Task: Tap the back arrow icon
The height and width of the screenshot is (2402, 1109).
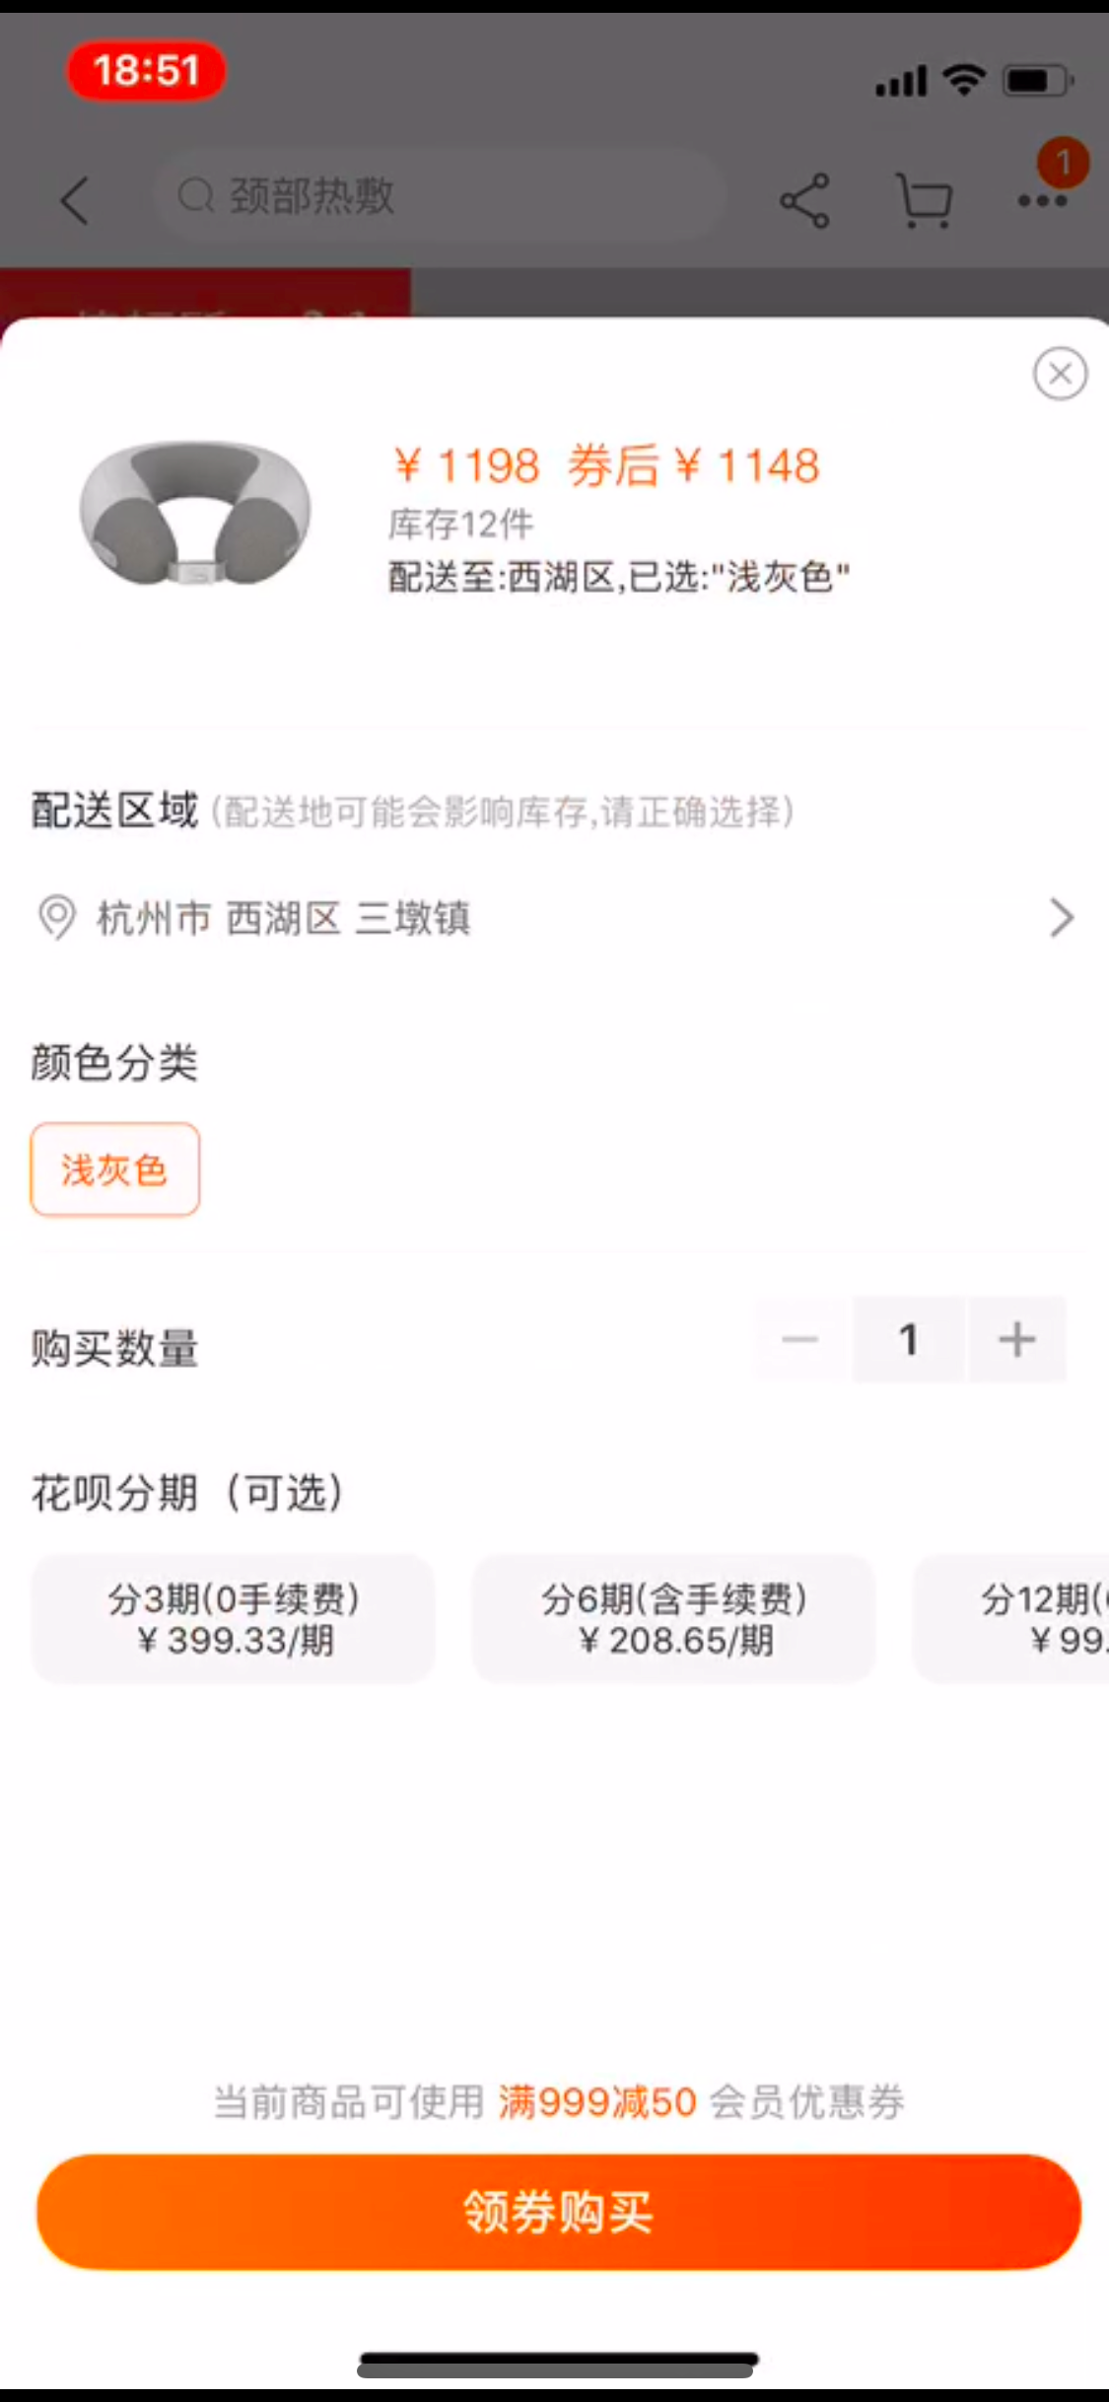Action: [75, 200]
